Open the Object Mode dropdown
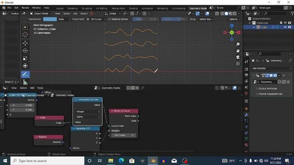The image size is (294, 165). 41,13
